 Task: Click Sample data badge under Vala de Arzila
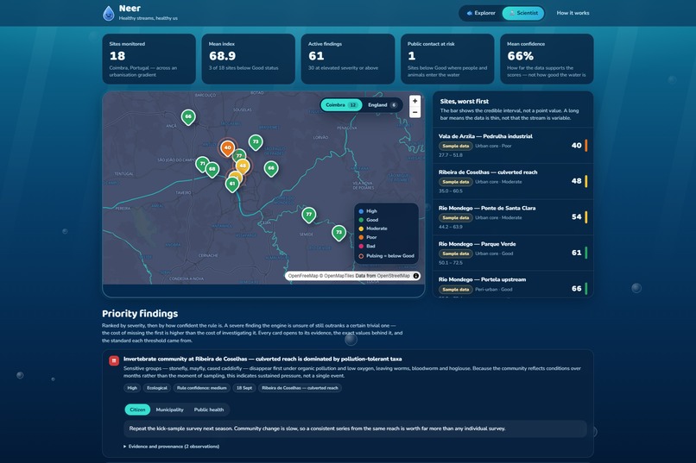455,146
